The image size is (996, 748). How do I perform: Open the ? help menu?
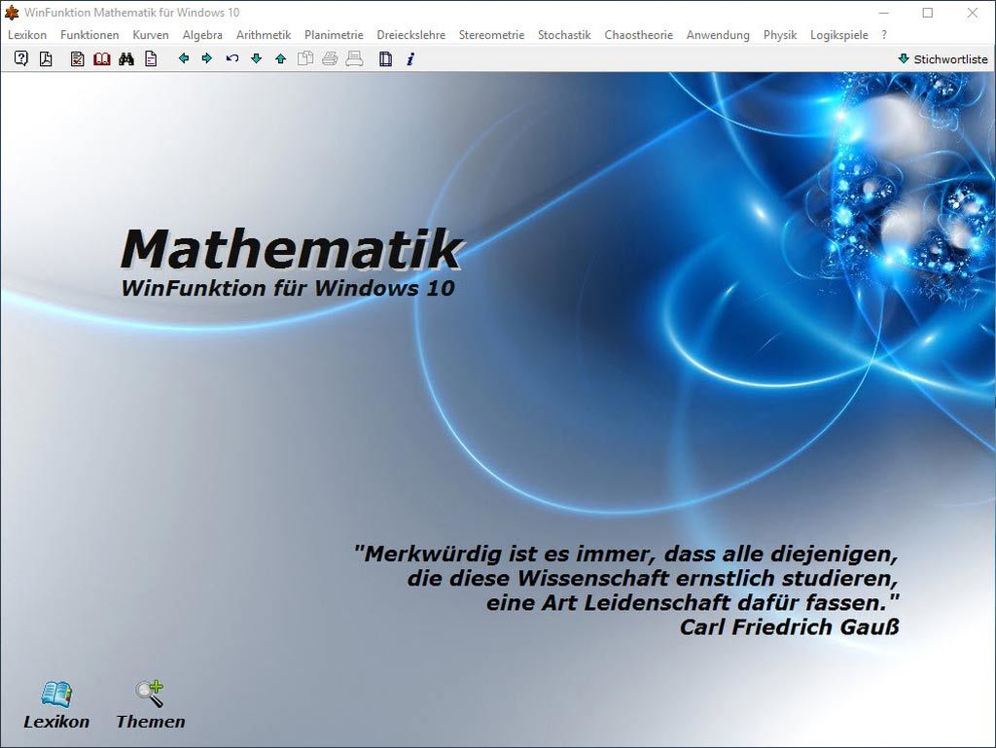point(884,35)
